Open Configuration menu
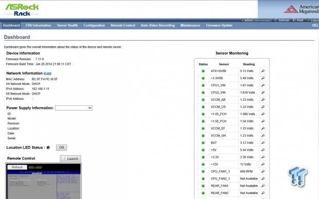 click(x=94, y=25)
